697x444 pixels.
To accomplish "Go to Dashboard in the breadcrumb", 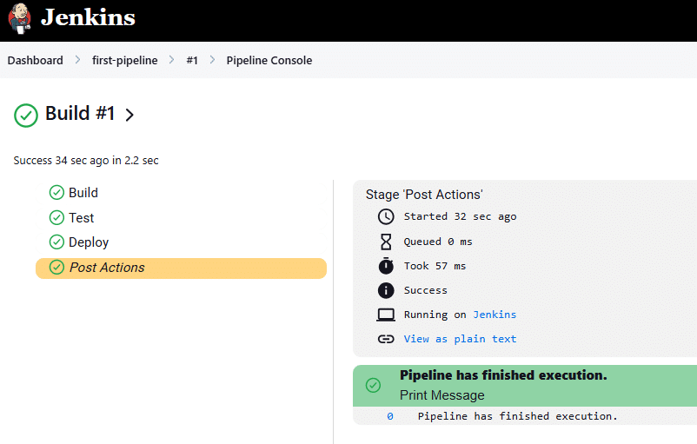I will (36, 61).
